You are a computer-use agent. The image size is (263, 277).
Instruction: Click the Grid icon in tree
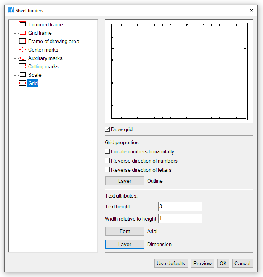22,83
